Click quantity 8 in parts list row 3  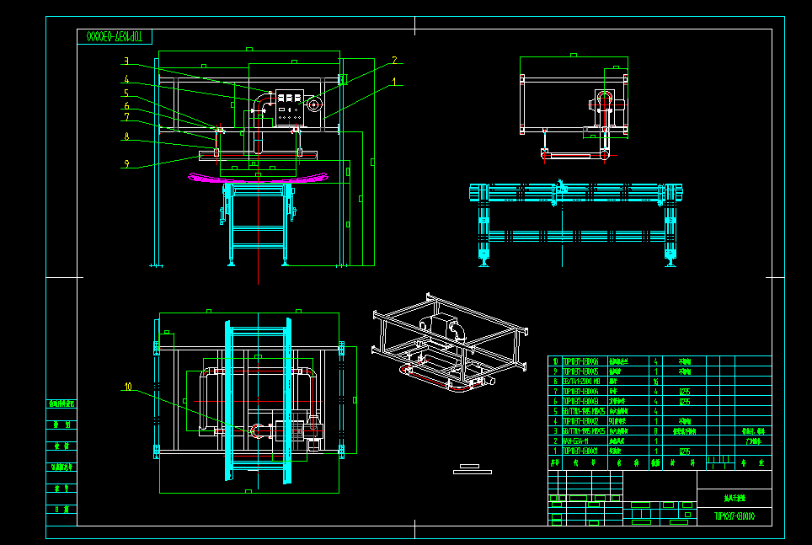655,430
